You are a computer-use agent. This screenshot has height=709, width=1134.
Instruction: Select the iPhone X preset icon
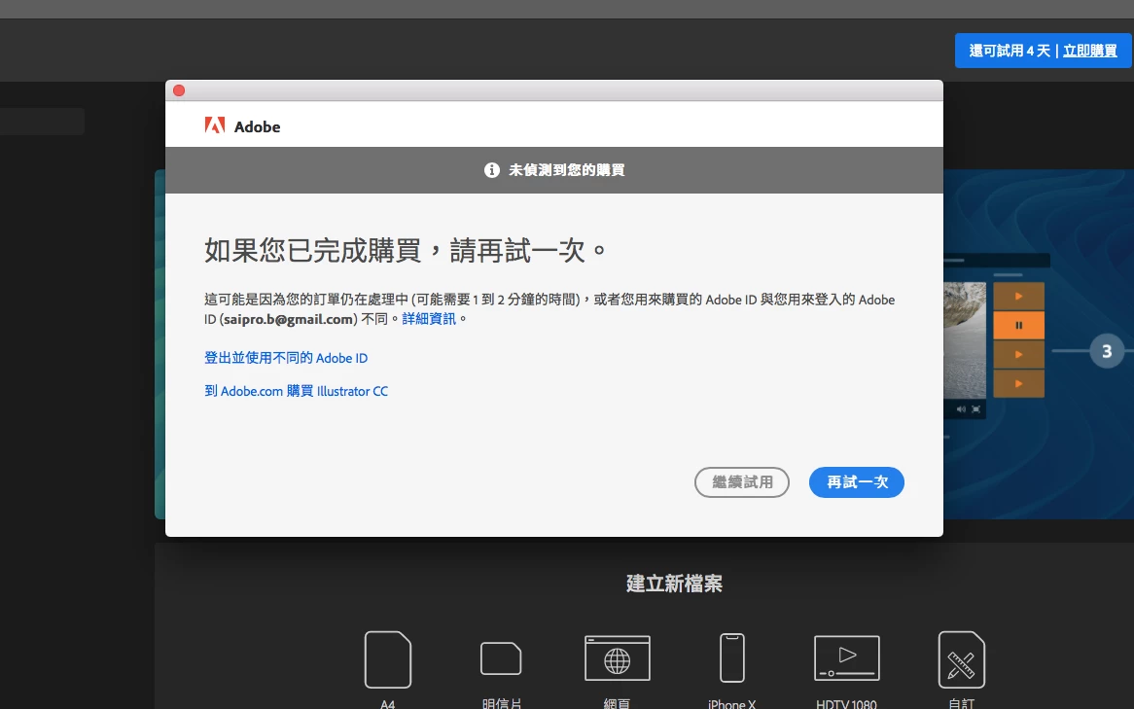tap(732, 657)
